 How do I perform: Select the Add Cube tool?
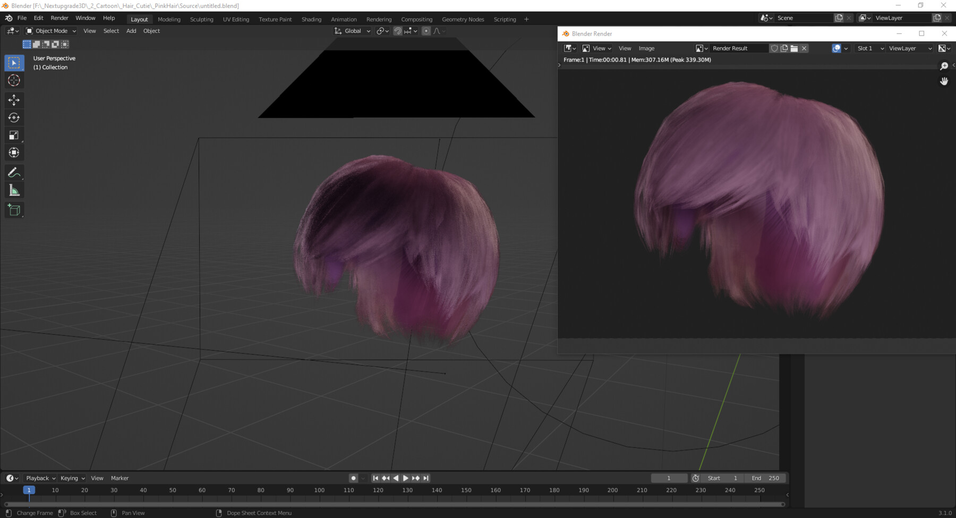14,210
